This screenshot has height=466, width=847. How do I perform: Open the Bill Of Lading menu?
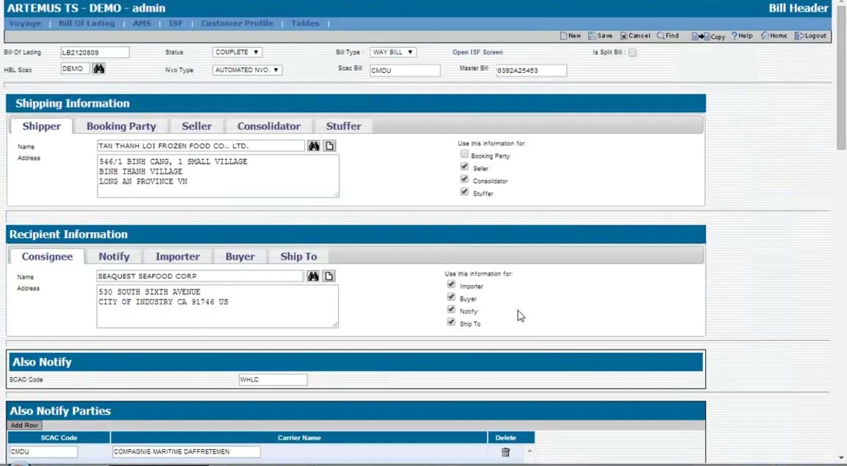[87, 23]
